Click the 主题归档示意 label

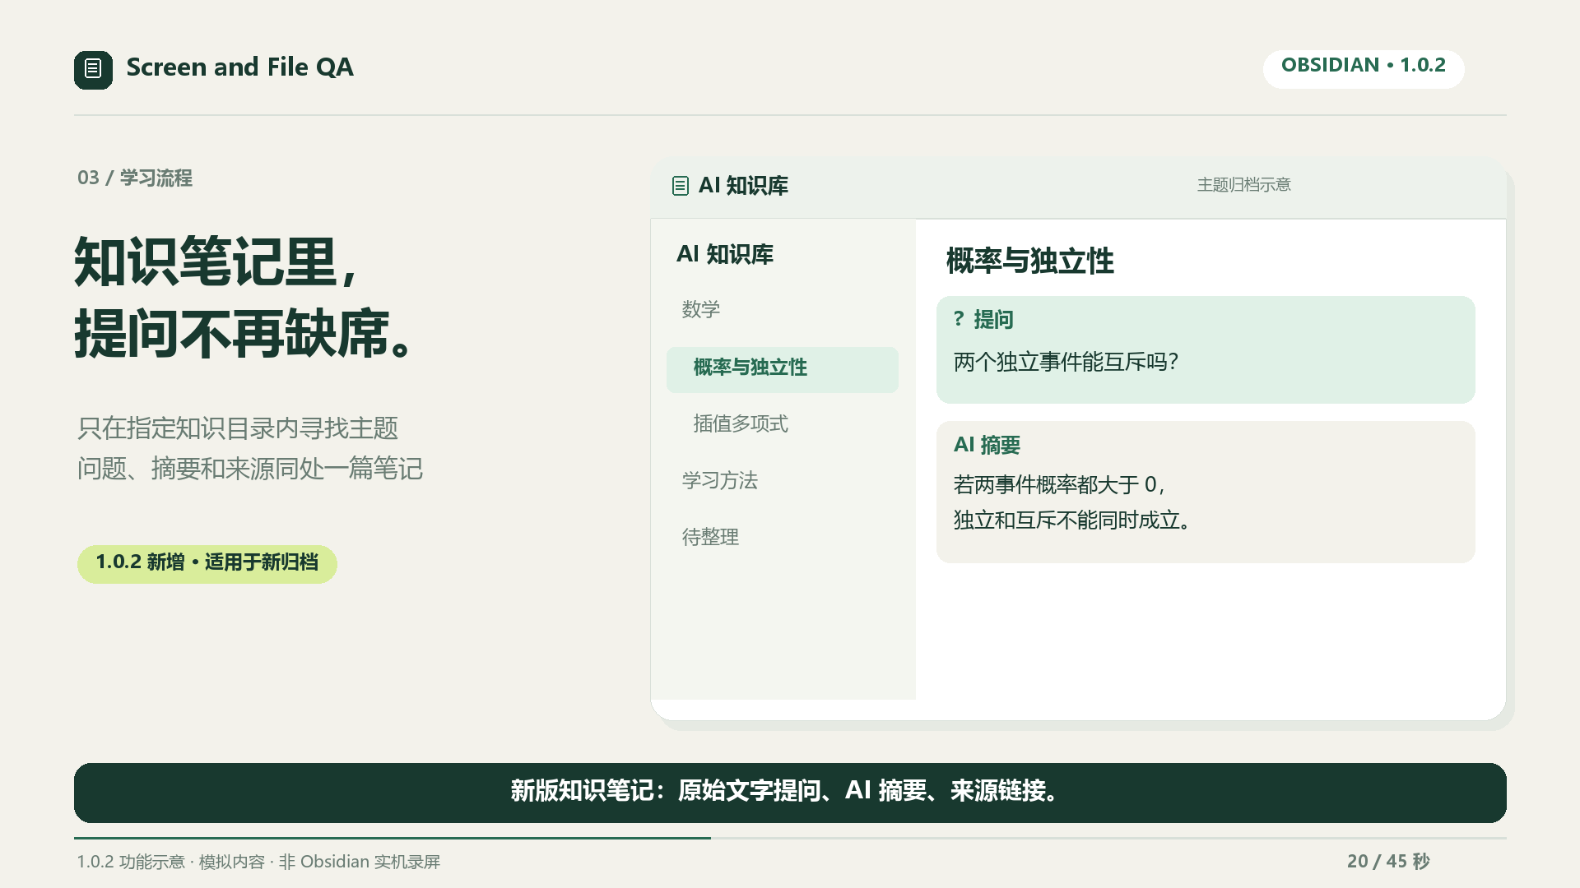(x=1244, y=185)
